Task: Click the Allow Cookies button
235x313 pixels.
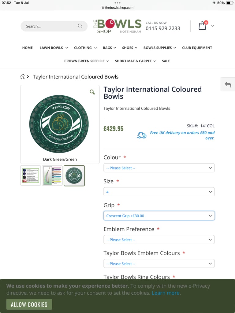Action: [x=29, y=304]
